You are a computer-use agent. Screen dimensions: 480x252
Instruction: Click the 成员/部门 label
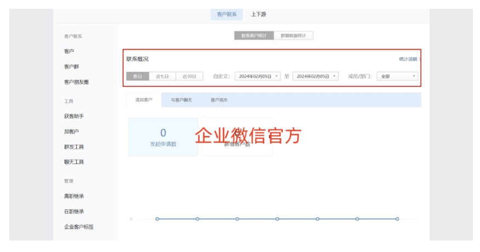(x=359, y=77)
